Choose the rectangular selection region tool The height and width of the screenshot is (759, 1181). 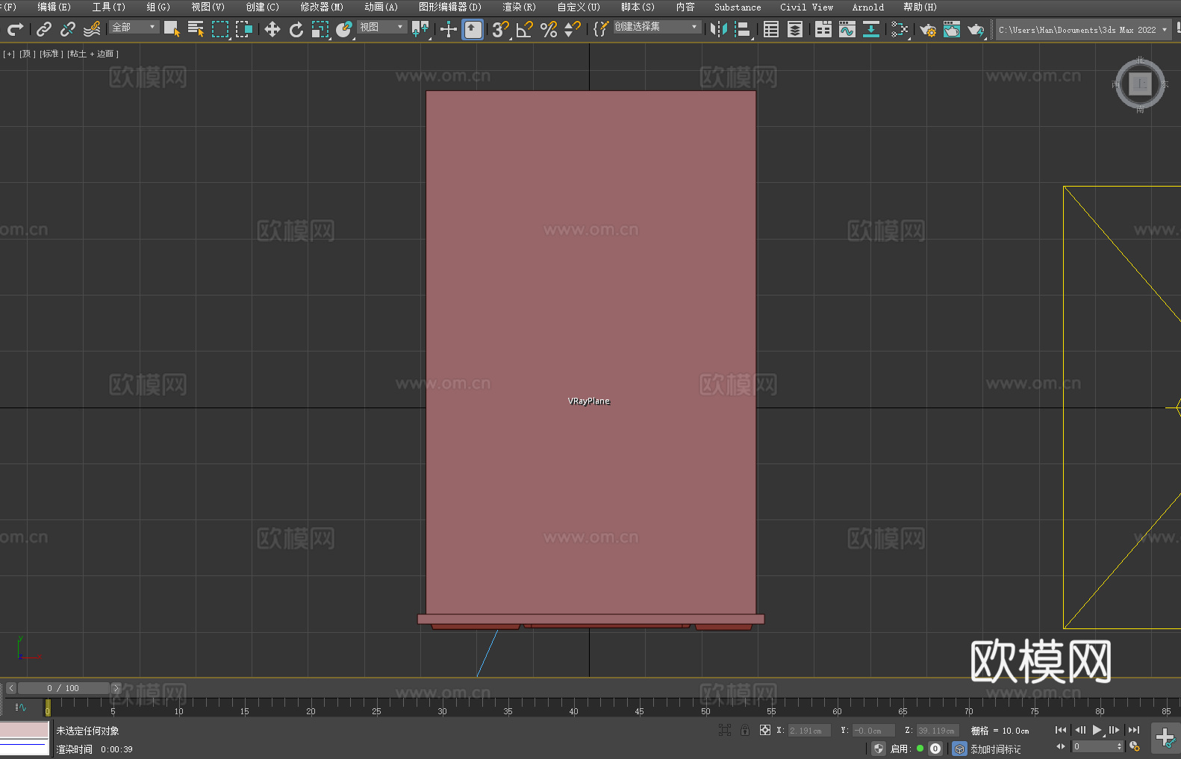click(220, 29)
